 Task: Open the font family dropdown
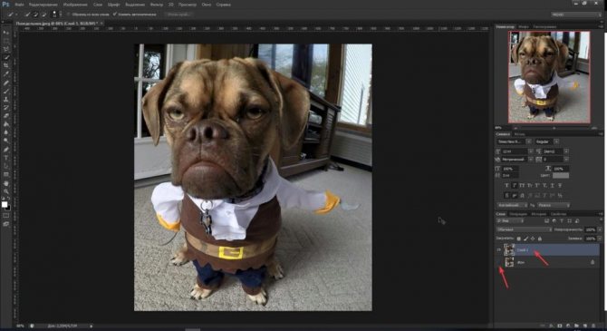[x=514, y=141]
